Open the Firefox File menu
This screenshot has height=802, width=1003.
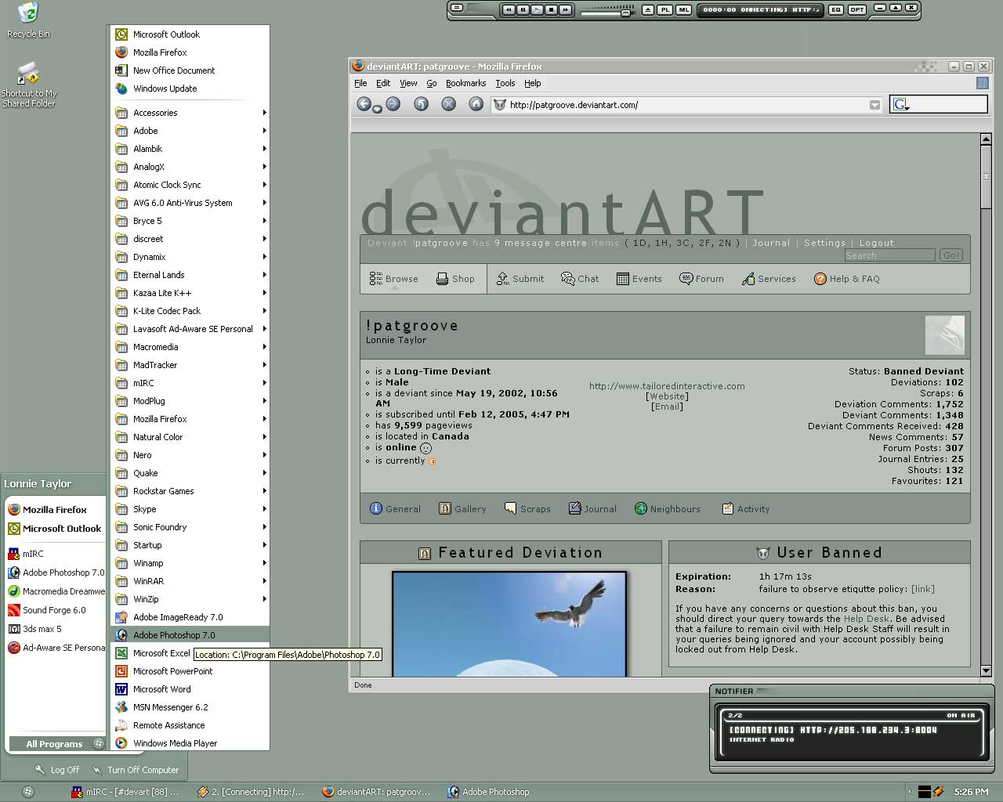(360, 83)
